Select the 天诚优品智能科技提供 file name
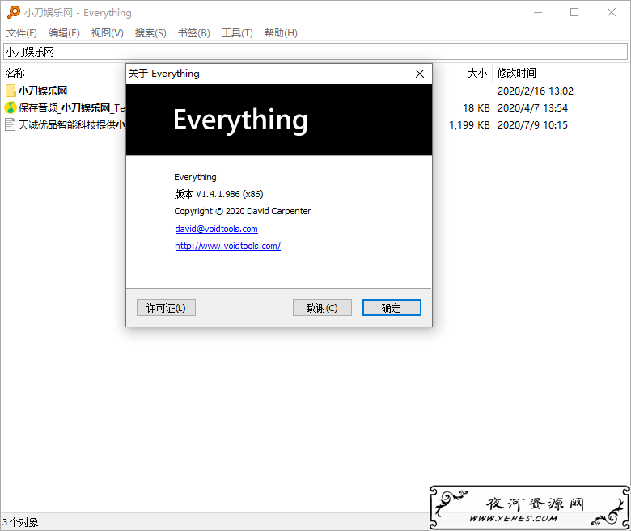Viewport: 631px width, 531px height. 72,124
